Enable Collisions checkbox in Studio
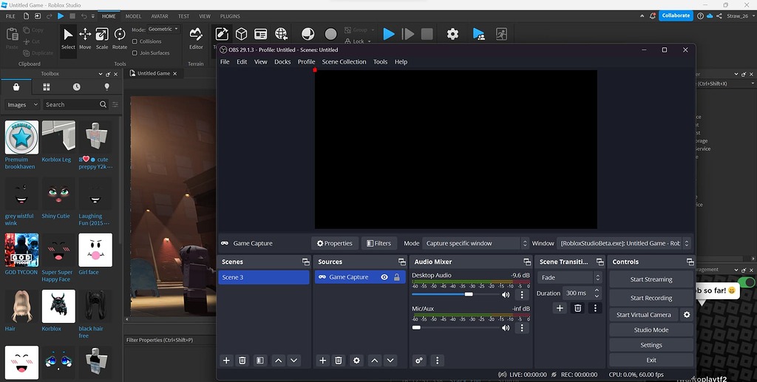 135,41
